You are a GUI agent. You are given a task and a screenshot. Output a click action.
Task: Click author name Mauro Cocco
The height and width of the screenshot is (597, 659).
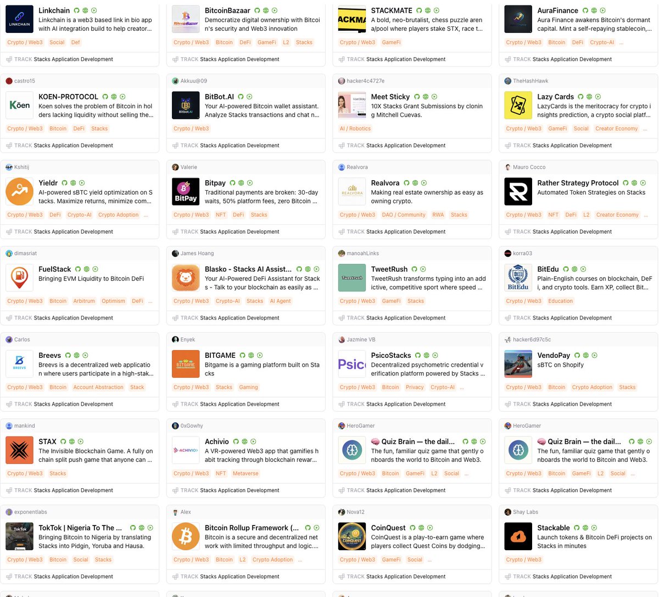click(x=529, y=167)
